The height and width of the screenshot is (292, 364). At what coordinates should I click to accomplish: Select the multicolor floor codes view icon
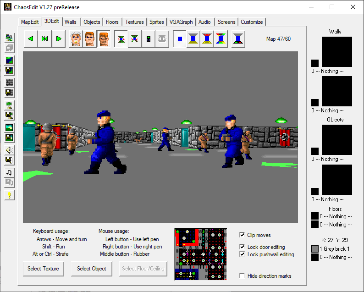[x=221, y=39]
